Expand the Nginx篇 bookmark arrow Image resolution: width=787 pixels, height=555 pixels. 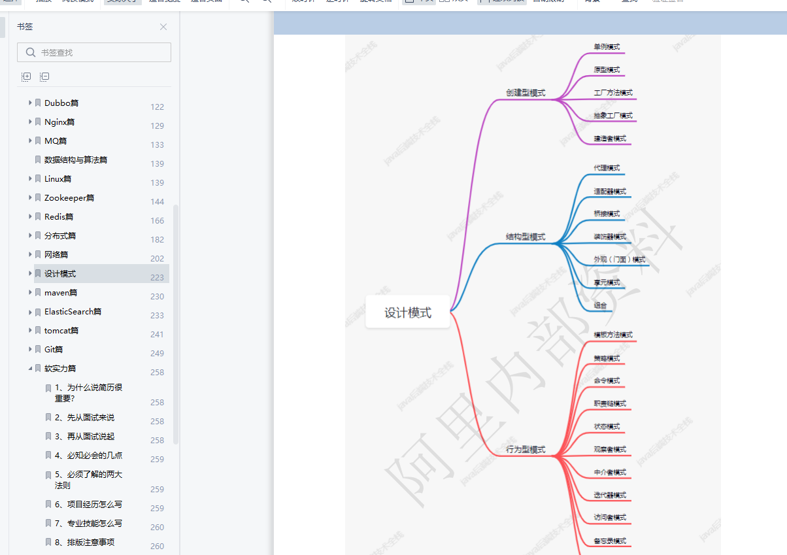coord(30,122)
